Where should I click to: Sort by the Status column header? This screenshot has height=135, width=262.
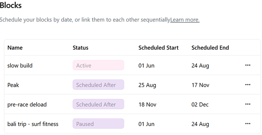[80, 48]
